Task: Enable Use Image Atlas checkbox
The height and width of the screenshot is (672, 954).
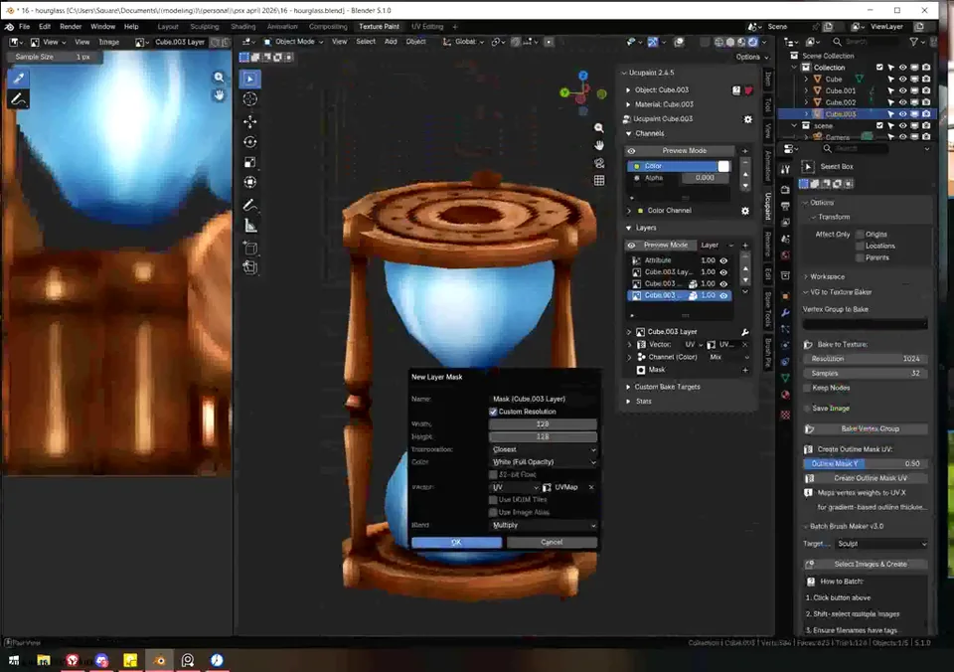Action: click(493, 512)
